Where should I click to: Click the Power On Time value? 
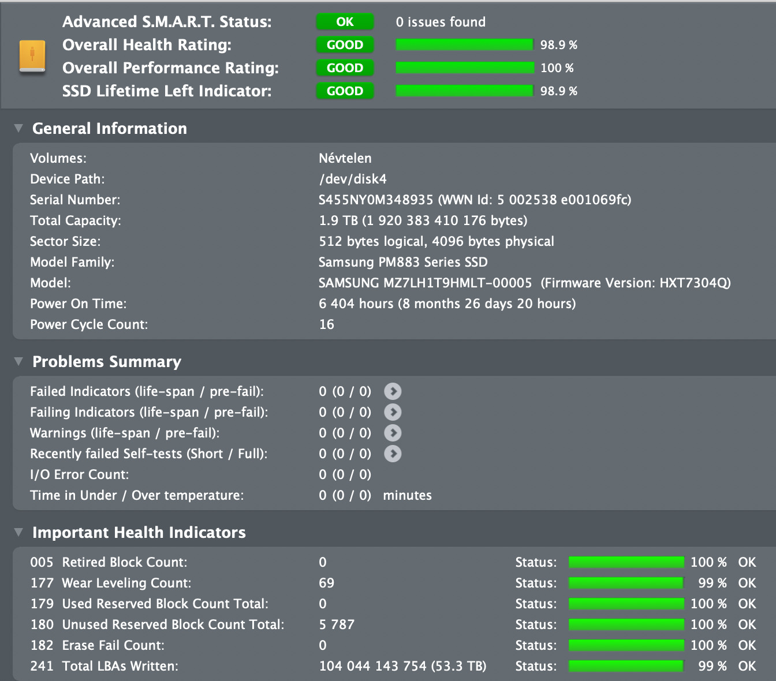click(x=447, y=304)
